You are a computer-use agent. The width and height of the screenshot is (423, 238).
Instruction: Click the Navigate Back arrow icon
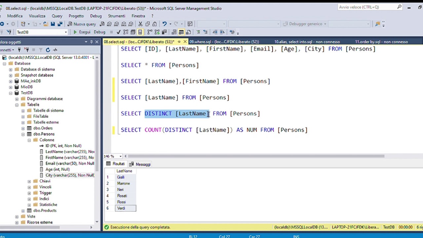pos(2,24)
